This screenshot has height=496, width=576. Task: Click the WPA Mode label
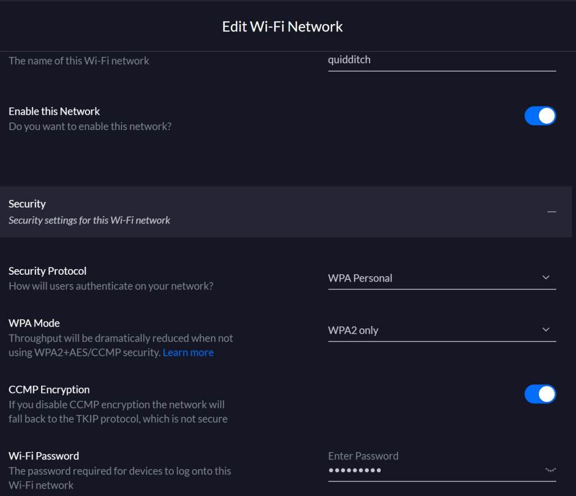34,323
